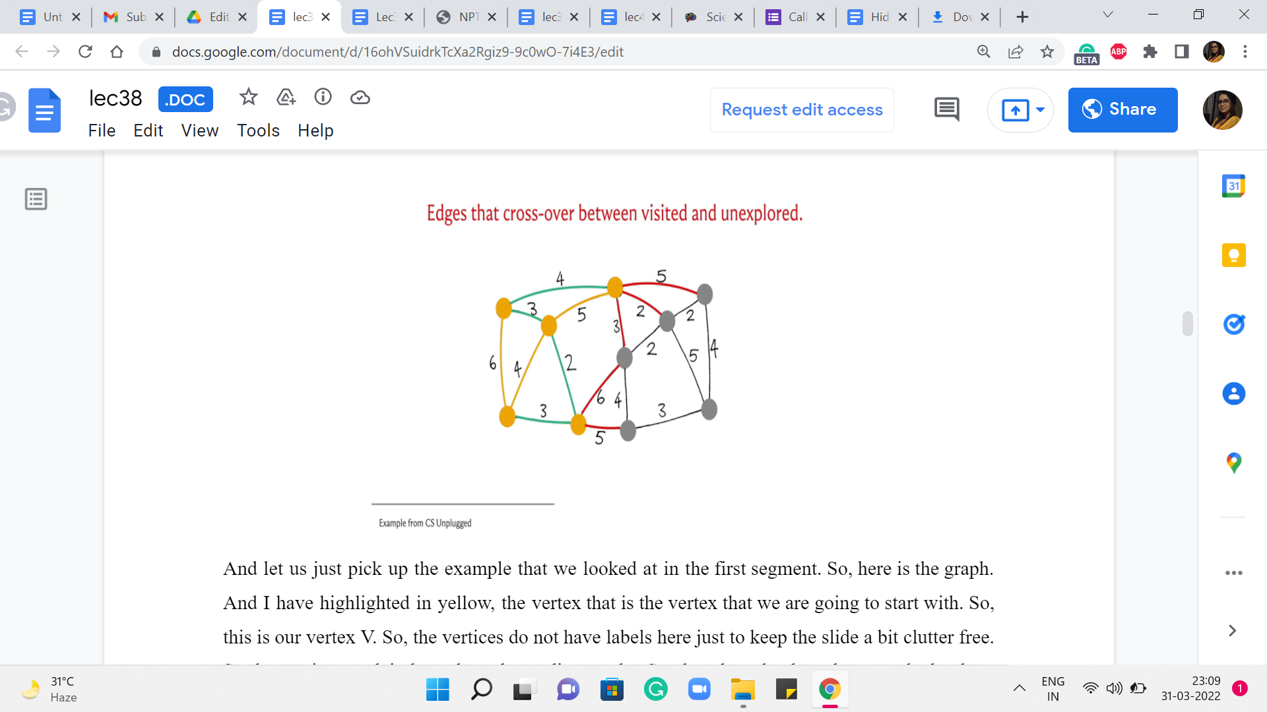The image size is (1267, 712).
Task: Open document info icon
Action: (323, 98)
